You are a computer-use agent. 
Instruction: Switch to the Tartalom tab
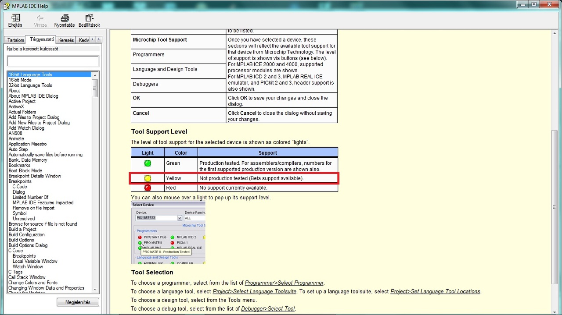(16, 40)
